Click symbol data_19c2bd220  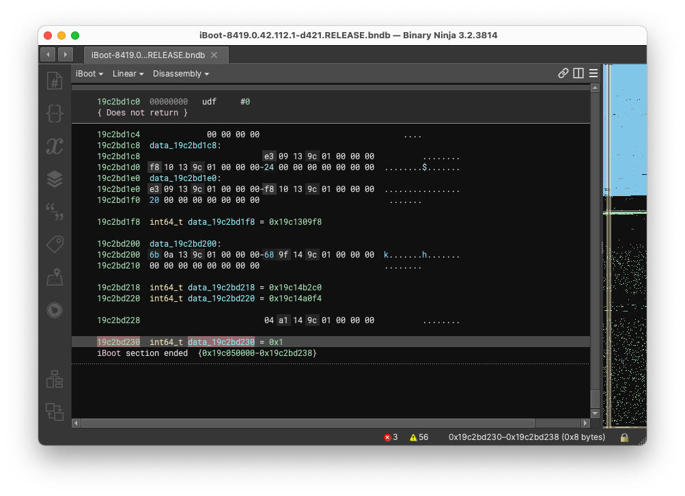click(221, 299)
